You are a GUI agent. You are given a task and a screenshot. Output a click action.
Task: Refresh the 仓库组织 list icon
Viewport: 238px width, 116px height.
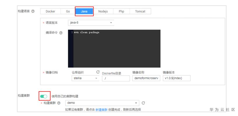[98, 72]
